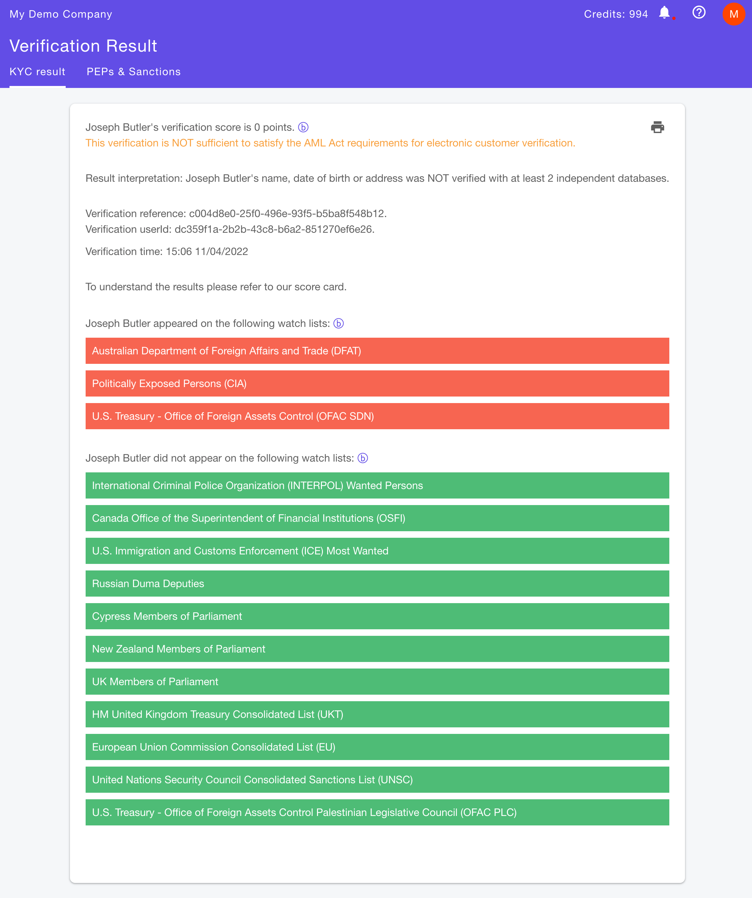Image resolution: width=752 pixels, height=898 pixels.
Task: Click My Demo Company title
Action: click(x=61, y=14)
